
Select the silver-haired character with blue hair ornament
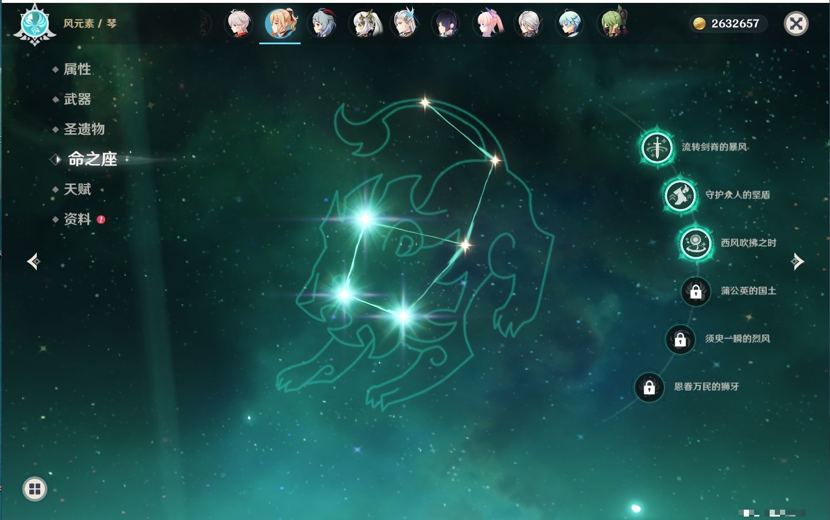tap(405, 24)
